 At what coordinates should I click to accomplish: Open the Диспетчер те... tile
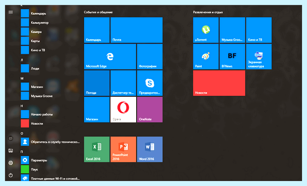click(x=123, y=83)
